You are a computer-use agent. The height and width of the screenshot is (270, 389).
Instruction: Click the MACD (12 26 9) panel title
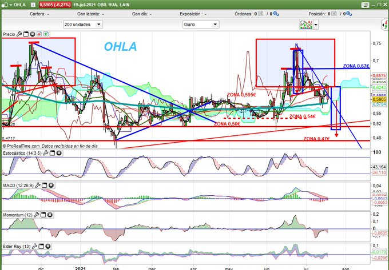pyautogui.click(x=18, y=185)
